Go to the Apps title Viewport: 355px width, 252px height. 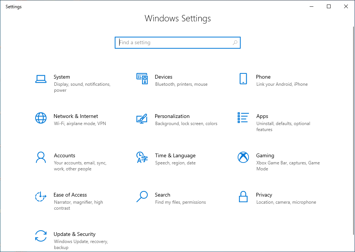click(262, 116)
